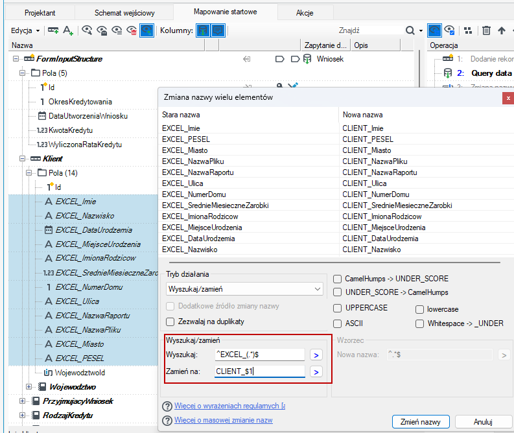Screen dimensions: 514x433
Task: Click the Anuluj button
Action: point(483,421)
